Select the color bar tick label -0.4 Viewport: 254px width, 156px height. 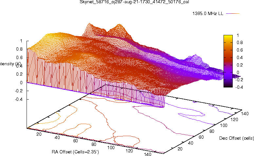(x=239, y=87)
